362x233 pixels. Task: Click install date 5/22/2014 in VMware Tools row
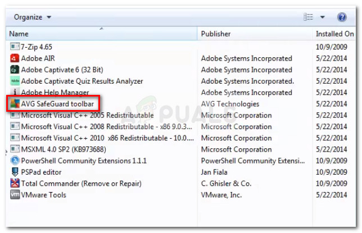point(331,195)
